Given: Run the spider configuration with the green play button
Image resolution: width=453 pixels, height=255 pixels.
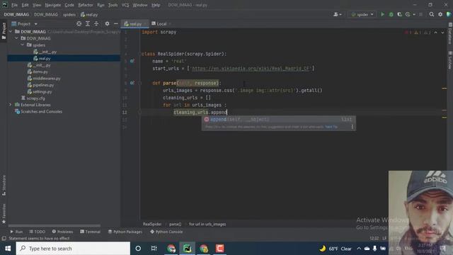Looking at the screenshot, I should tap(382, 14).
